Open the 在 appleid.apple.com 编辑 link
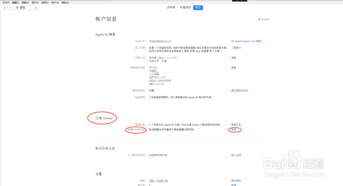Image resolution: width=343 pixels, height=186 pixels. point(246,41)
